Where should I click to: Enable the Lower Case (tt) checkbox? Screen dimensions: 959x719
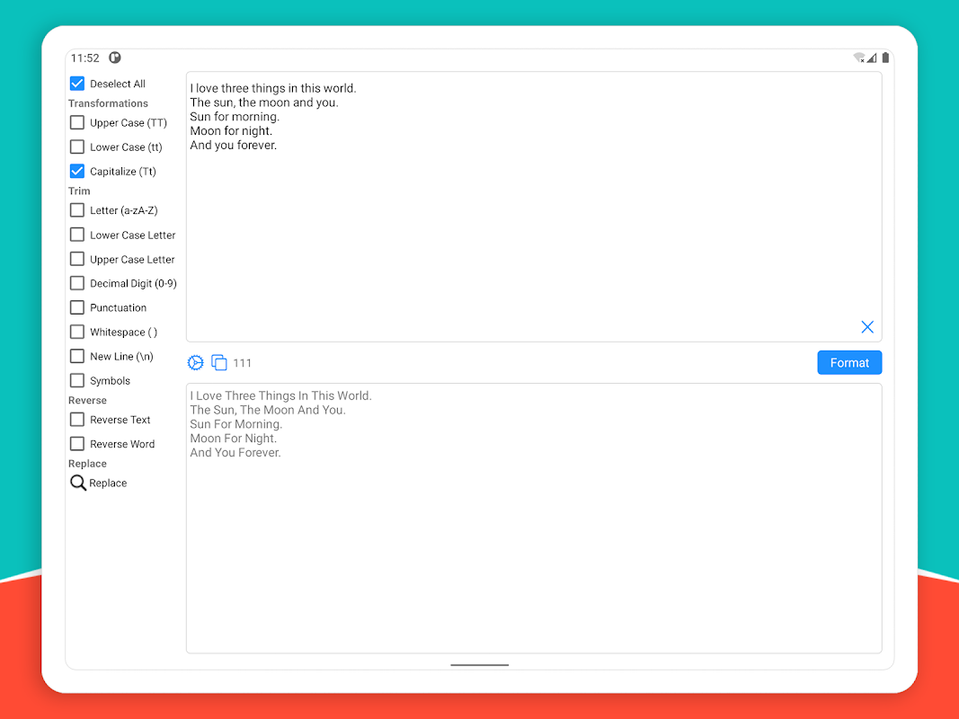[77, 146]
